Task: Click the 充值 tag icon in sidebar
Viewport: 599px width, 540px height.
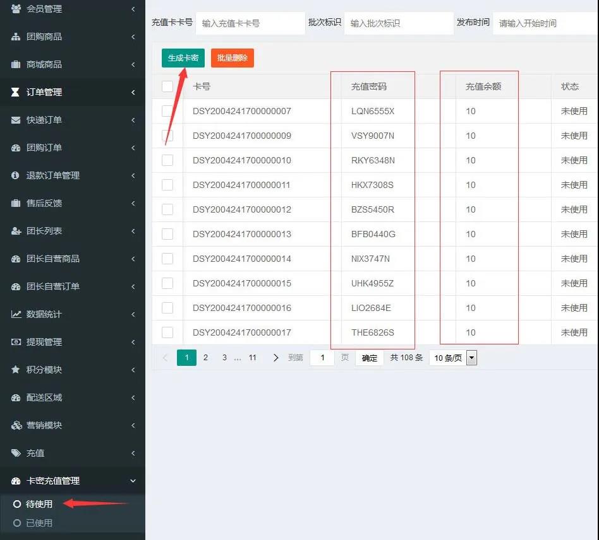Action: coord(16,453)
